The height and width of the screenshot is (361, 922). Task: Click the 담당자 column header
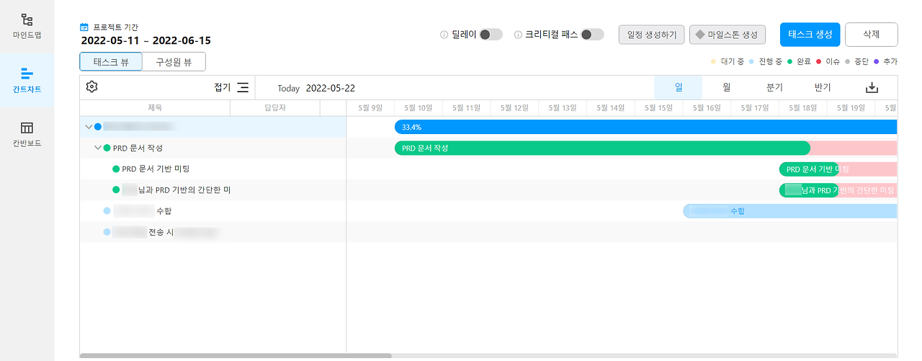(x=275, y=108)
